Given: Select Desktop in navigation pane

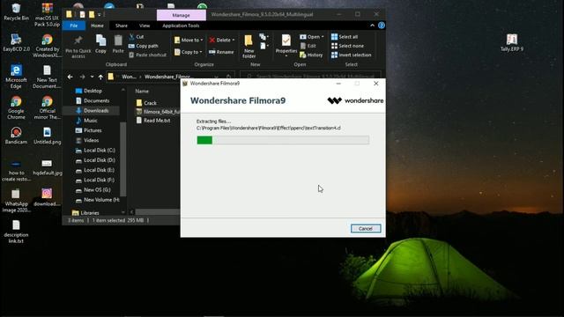Looking at the screenshot, I should [x=88, y=91].
